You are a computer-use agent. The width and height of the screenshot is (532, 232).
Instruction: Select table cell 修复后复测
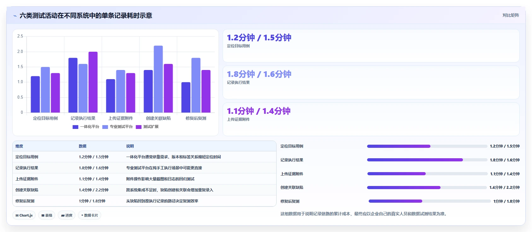[25, 201]
